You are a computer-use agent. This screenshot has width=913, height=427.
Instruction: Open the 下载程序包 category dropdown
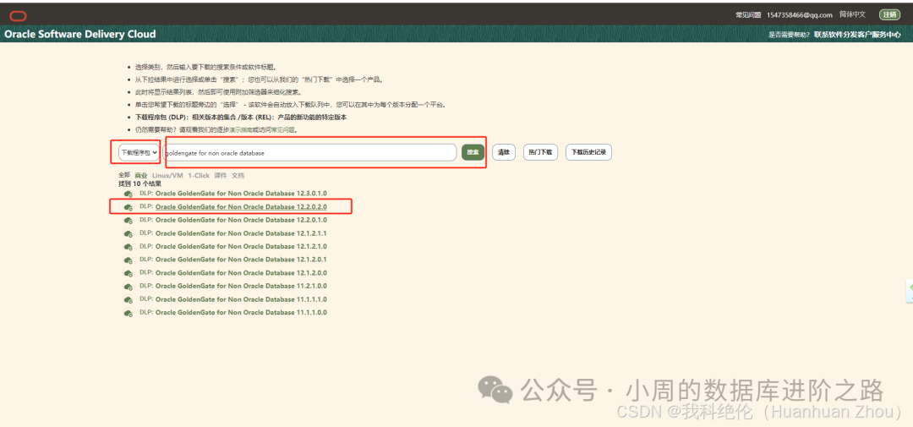click(x=139, y=153)
